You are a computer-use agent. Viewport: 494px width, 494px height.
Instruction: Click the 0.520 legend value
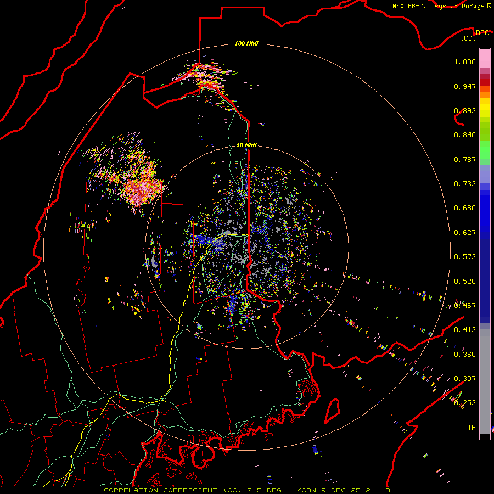coord(465,281)
